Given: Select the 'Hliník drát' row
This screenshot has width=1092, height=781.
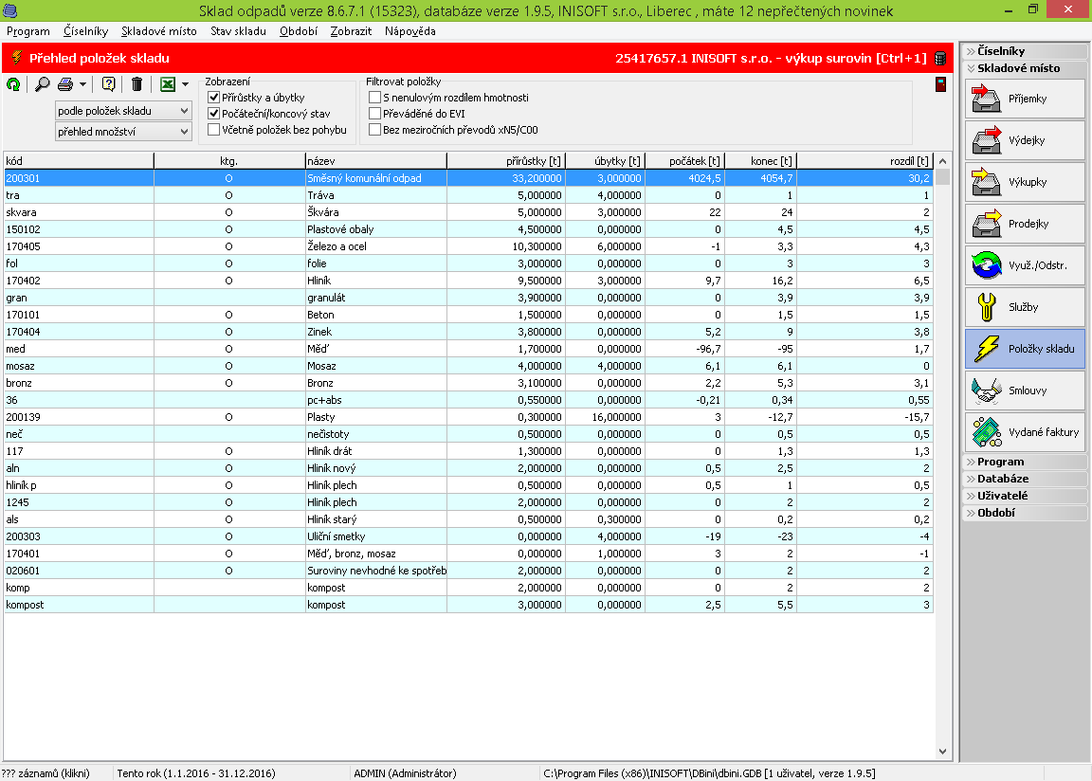Looking at the screenshot, I should [468, 451].
